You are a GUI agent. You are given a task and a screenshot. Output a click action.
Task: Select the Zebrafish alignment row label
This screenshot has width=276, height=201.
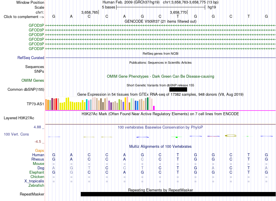tap(36, 186)
